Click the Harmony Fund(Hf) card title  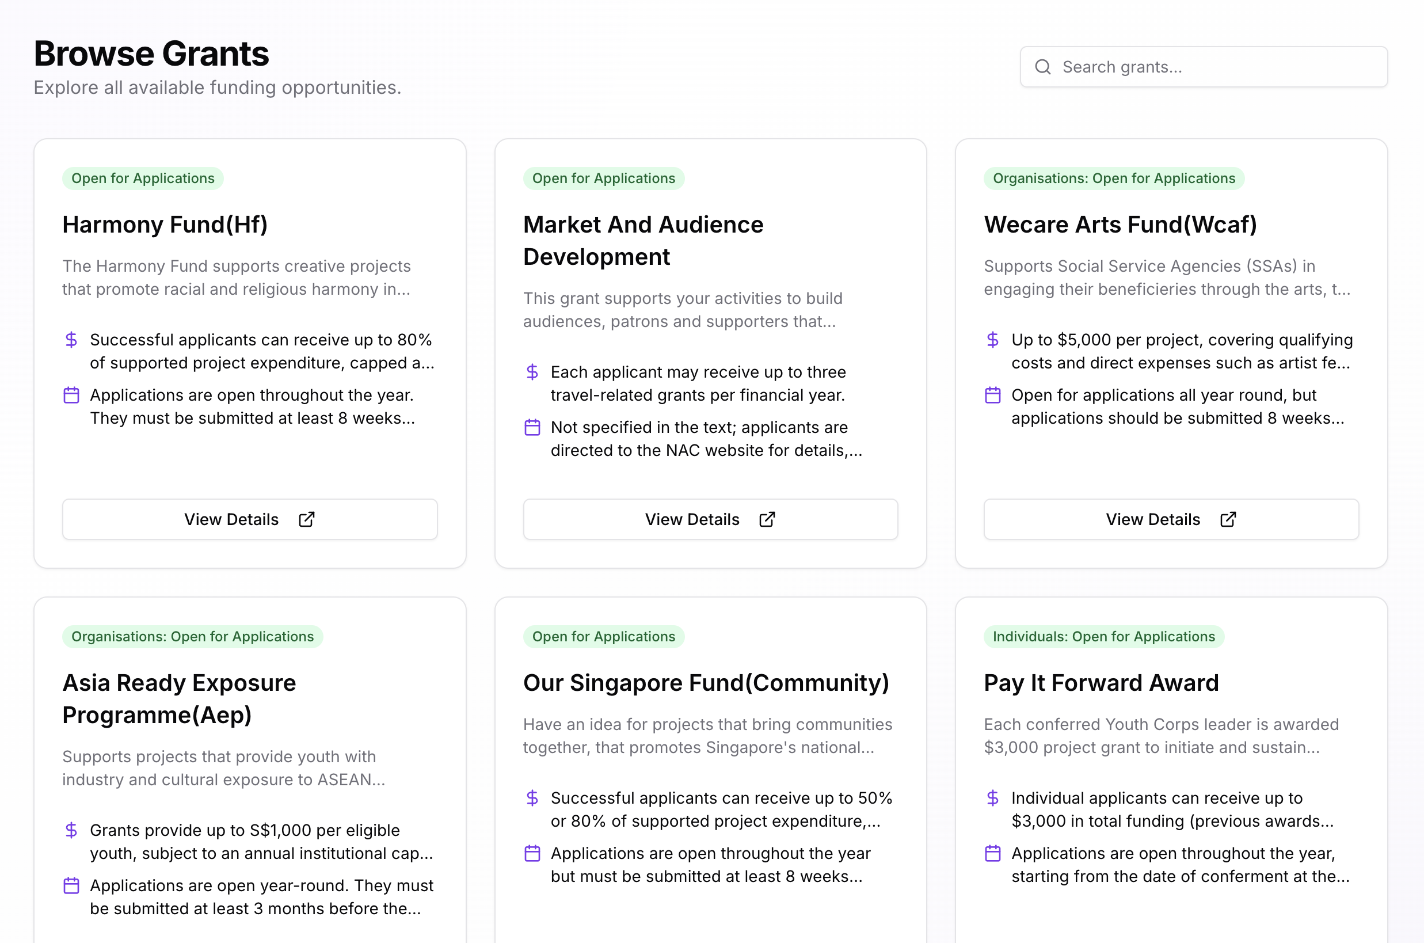165,225
